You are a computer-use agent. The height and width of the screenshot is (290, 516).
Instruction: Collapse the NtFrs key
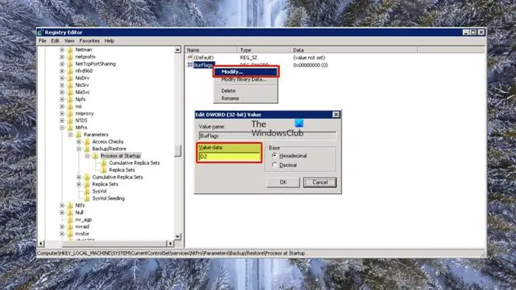coord(62,127)
